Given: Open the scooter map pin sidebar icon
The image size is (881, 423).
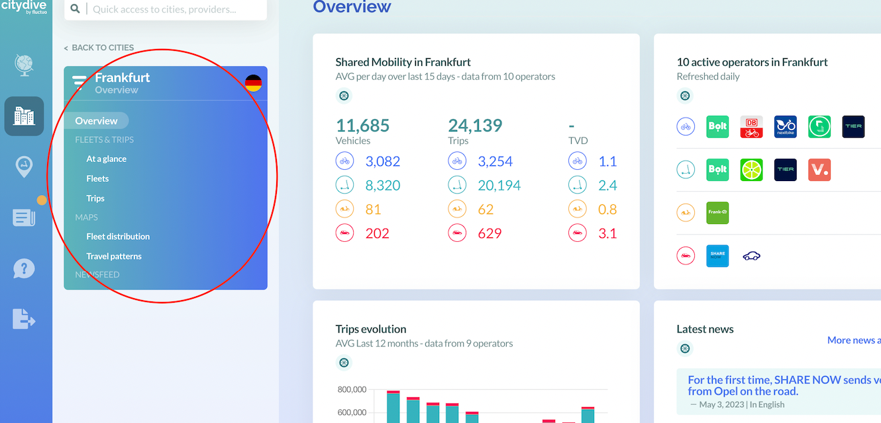Looking at the screenshot, I should point(24,167).
